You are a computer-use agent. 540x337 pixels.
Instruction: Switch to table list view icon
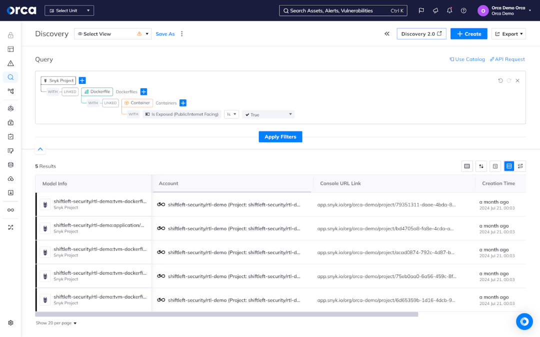(x=509, y=166)
